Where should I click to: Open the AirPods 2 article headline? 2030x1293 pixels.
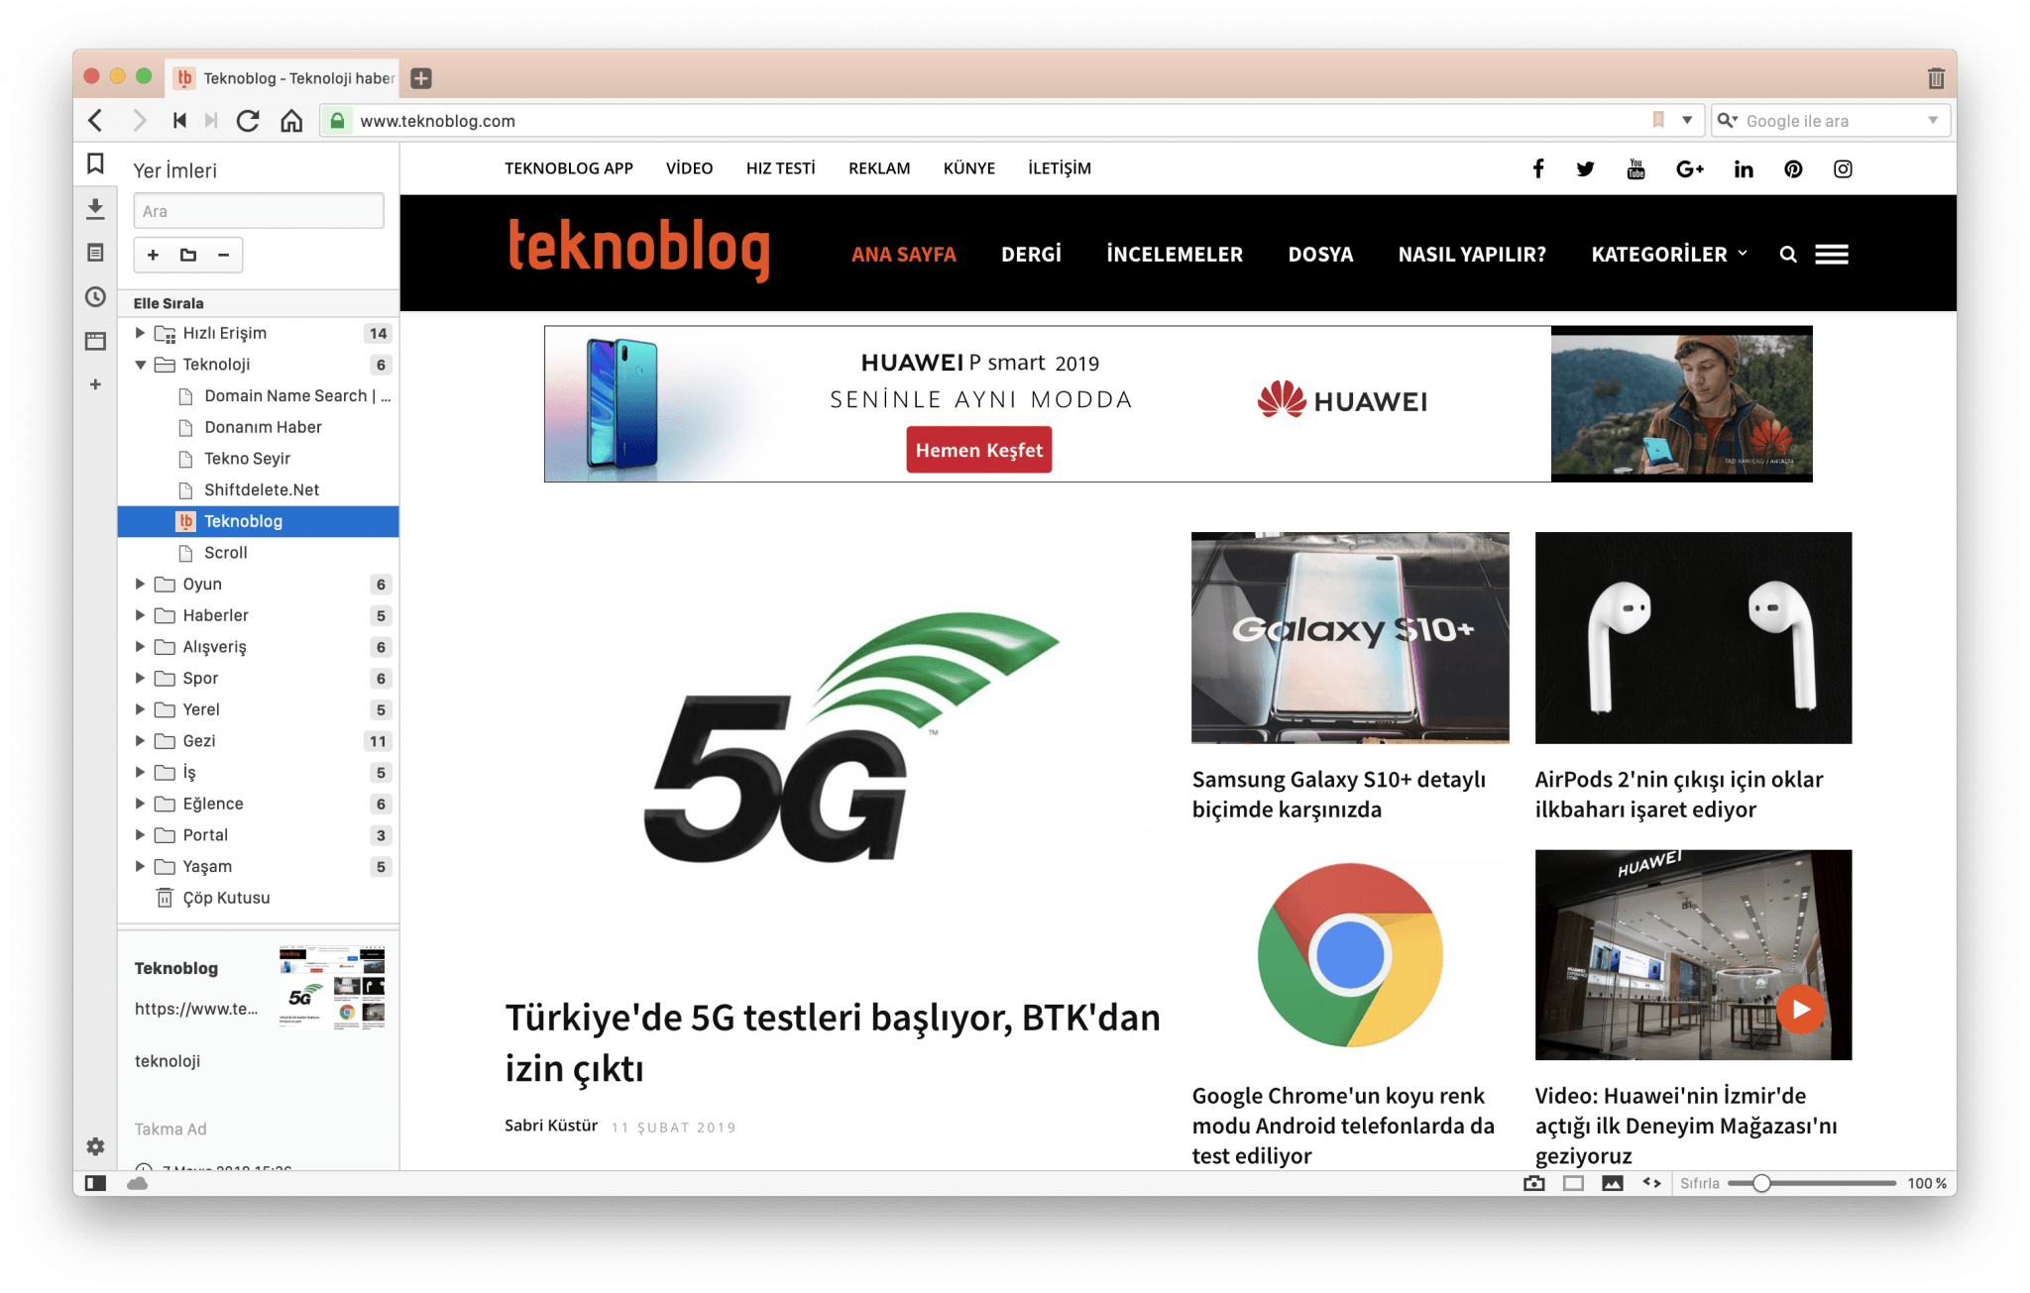(1679, 794)
